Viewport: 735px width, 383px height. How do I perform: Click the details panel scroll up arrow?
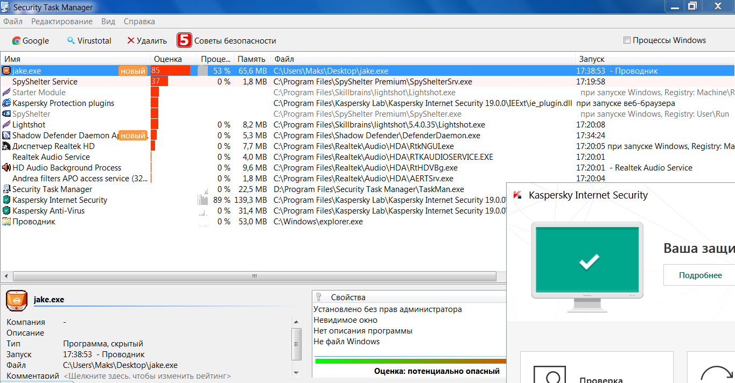pyautogui.click(x=296, y=321)
